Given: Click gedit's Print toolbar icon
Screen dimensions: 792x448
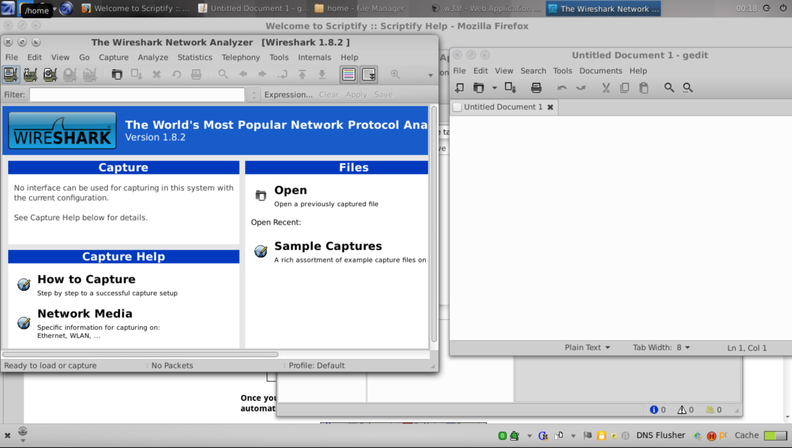Looking at the screenshot, I should [x=536, y=88].
